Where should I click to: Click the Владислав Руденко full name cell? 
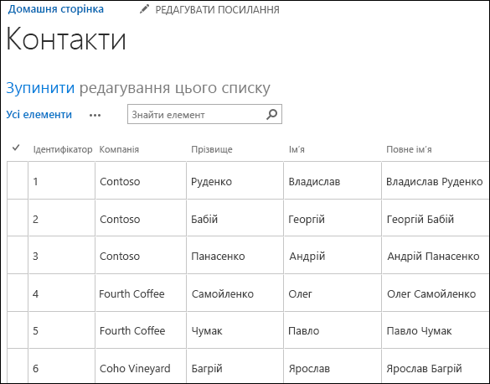tap(436, 180)
